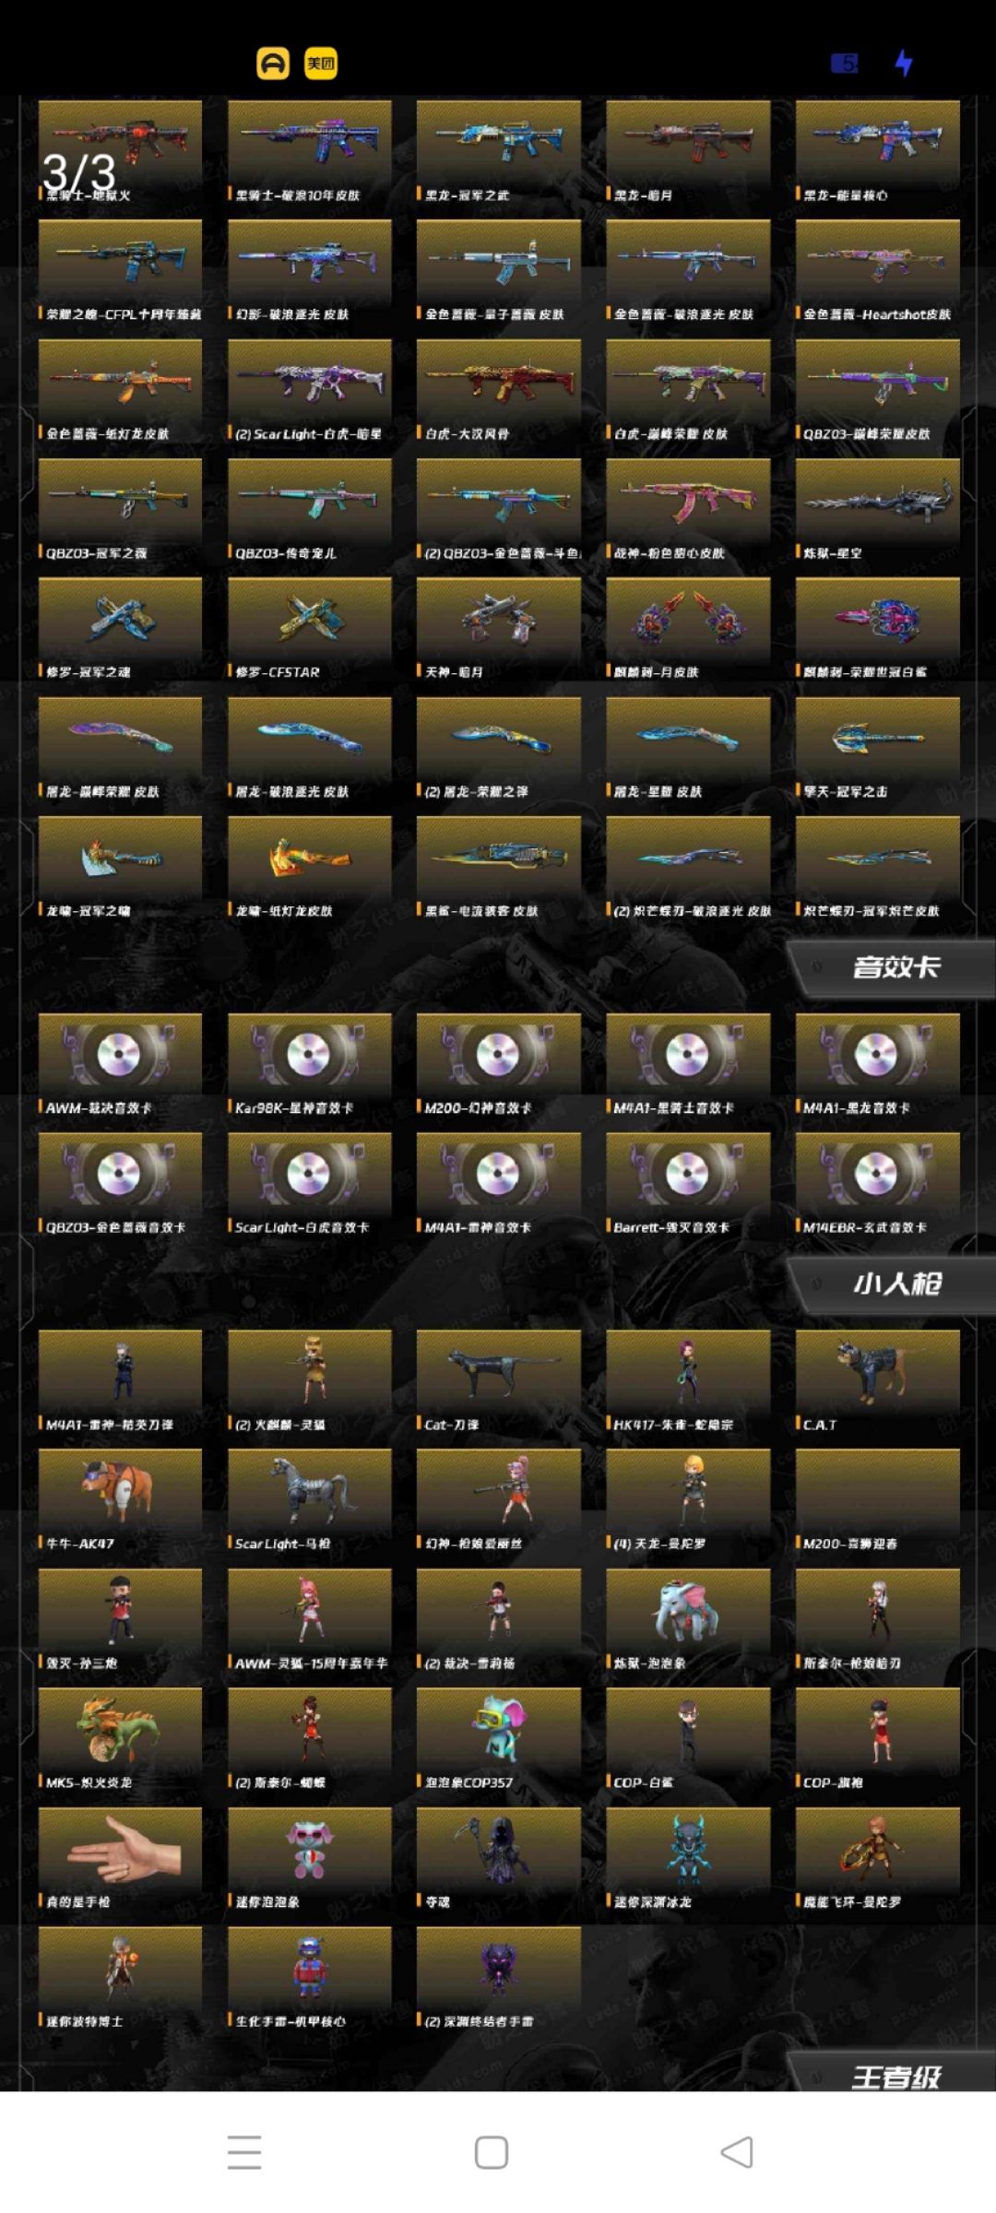Image resolution: width=996 pixels, height=2213 pixels.
Task: Open the 音效卡 section header
Action: click(895, 966)
